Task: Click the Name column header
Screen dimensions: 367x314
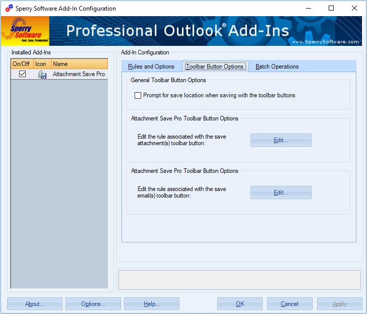Action: (79, 64)
